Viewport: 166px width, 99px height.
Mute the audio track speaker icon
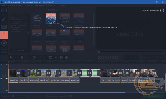pos(6,91)
